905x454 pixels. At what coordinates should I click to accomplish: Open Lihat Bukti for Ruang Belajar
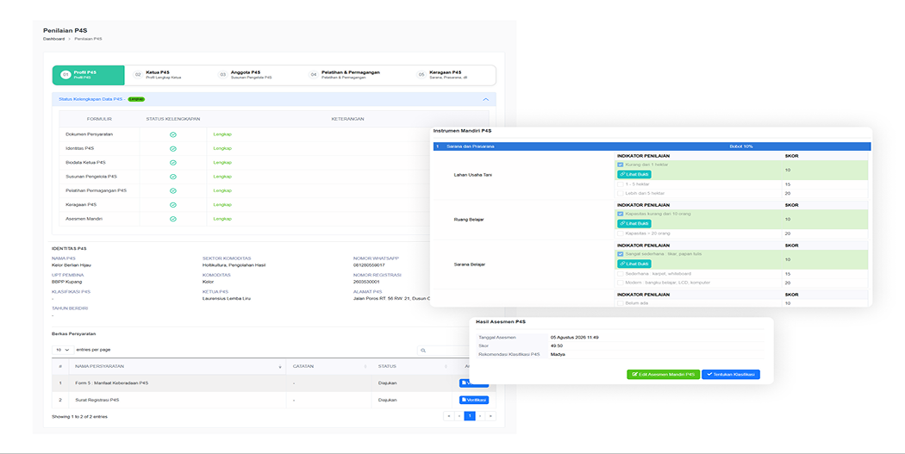pyautogui.click(x=634, y=223)
